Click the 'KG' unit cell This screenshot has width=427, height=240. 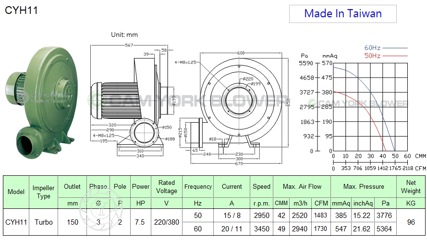pyautogui.click(x=411, y=203)
